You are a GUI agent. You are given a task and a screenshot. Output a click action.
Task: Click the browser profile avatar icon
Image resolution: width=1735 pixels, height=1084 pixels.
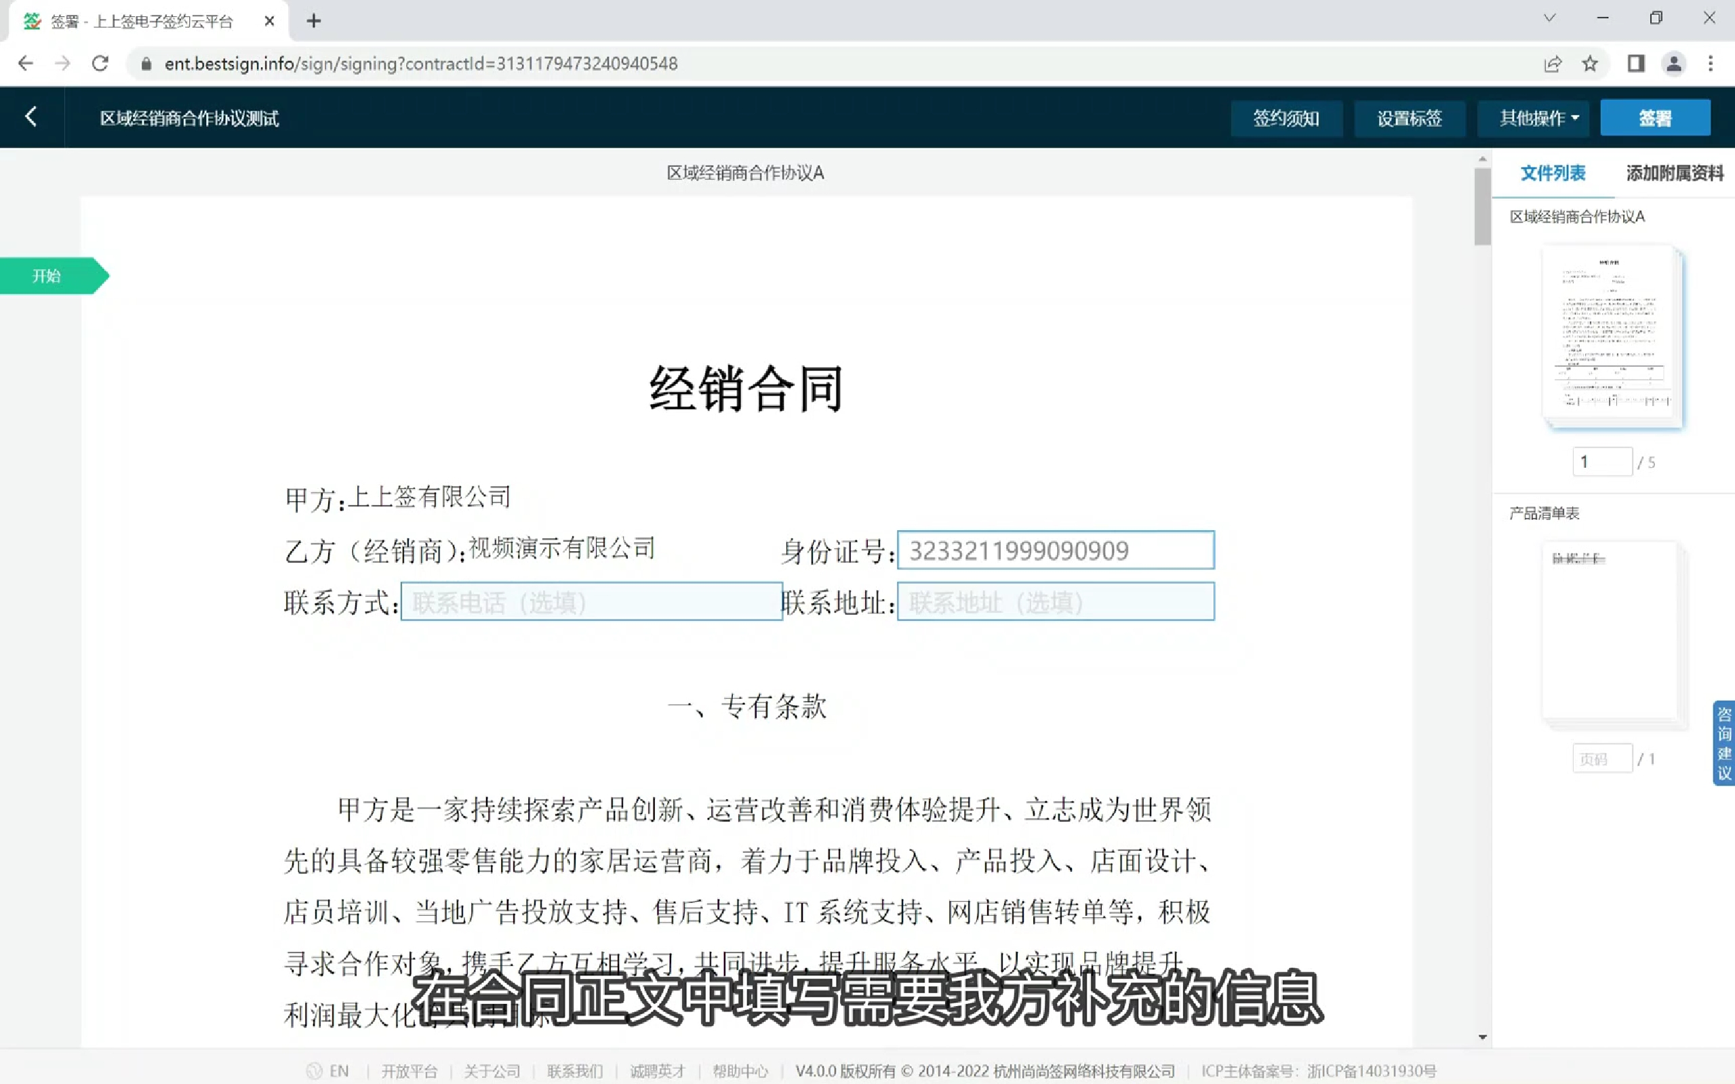tap(1673, 64)
